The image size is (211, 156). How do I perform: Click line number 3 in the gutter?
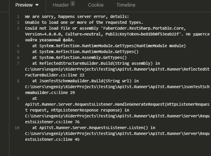(18, 28)
